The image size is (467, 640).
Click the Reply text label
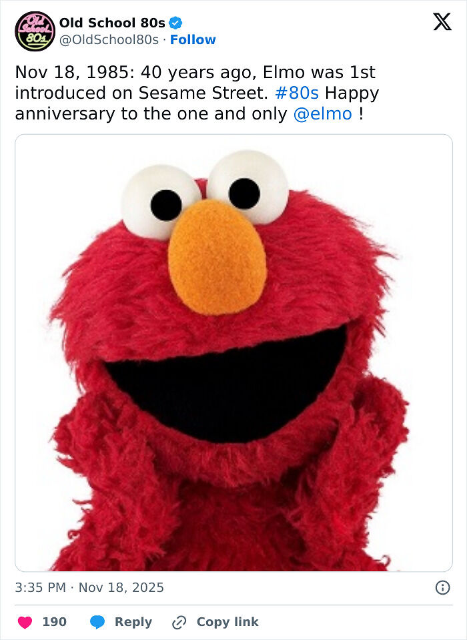[133, 621]
